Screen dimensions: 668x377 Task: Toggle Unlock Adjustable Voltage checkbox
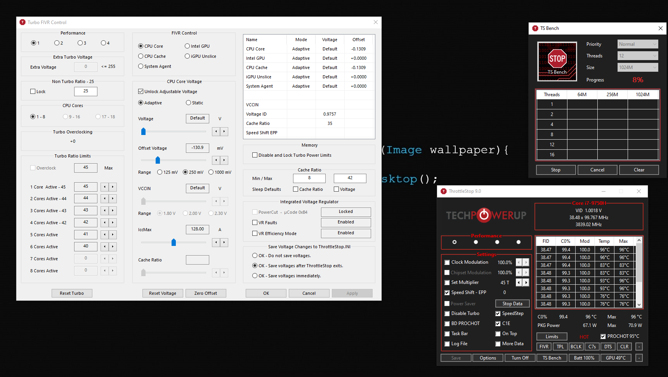pyautogui.click(x=141, y=92)
